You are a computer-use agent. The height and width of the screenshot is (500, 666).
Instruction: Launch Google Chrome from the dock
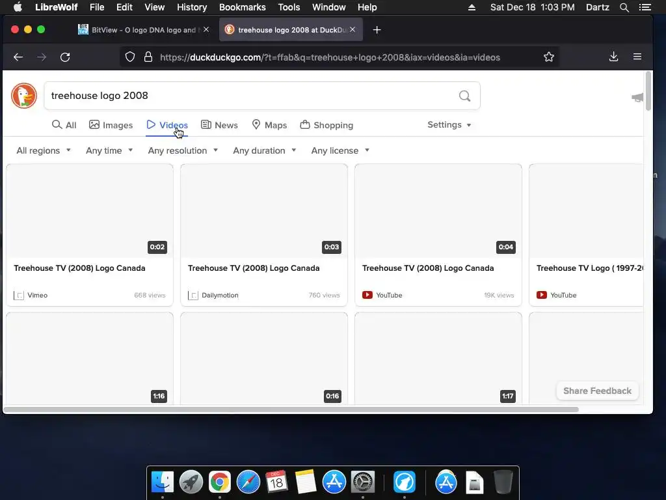pyautogui.click(x=220, y=482)
